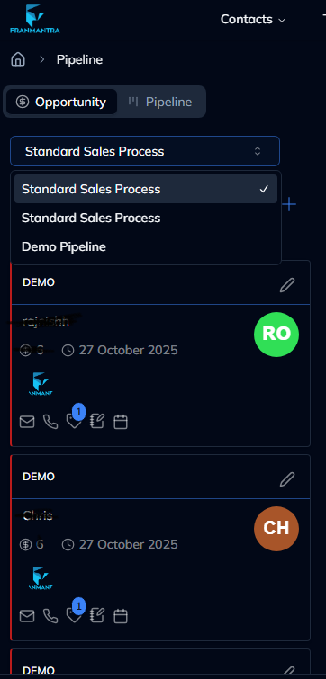Click the Pipeline breadcrumb text
Viewport: 326px width, 679px height.
(79, 59)
